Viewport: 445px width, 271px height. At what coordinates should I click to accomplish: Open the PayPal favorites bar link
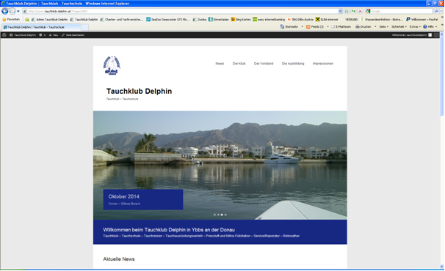coord(422,20)
